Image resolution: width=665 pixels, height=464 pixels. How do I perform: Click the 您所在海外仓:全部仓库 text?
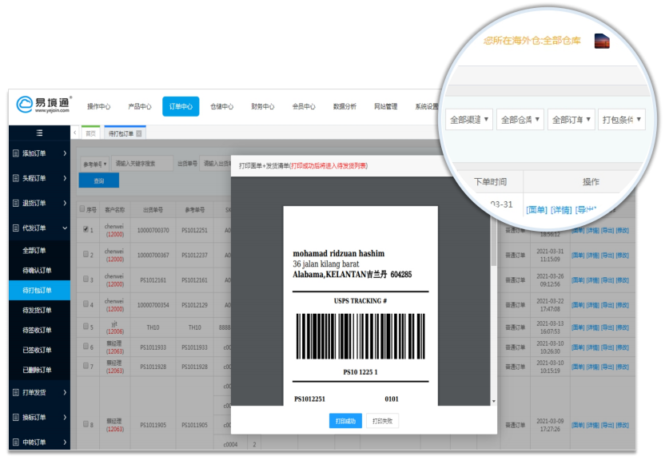point(532,41)
